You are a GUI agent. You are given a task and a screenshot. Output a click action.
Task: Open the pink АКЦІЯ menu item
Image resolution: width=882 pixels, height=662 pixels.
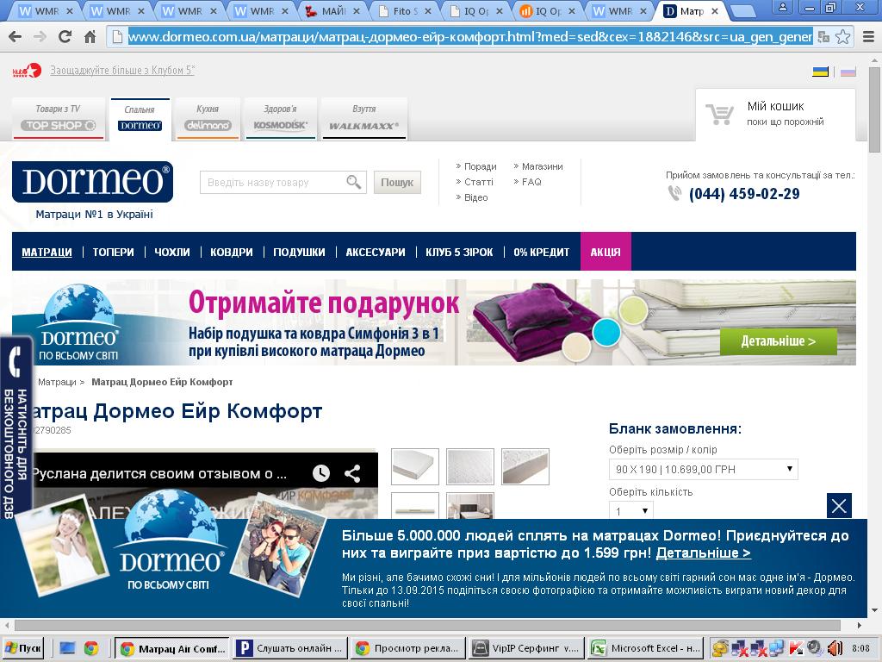tap(606, 252)
